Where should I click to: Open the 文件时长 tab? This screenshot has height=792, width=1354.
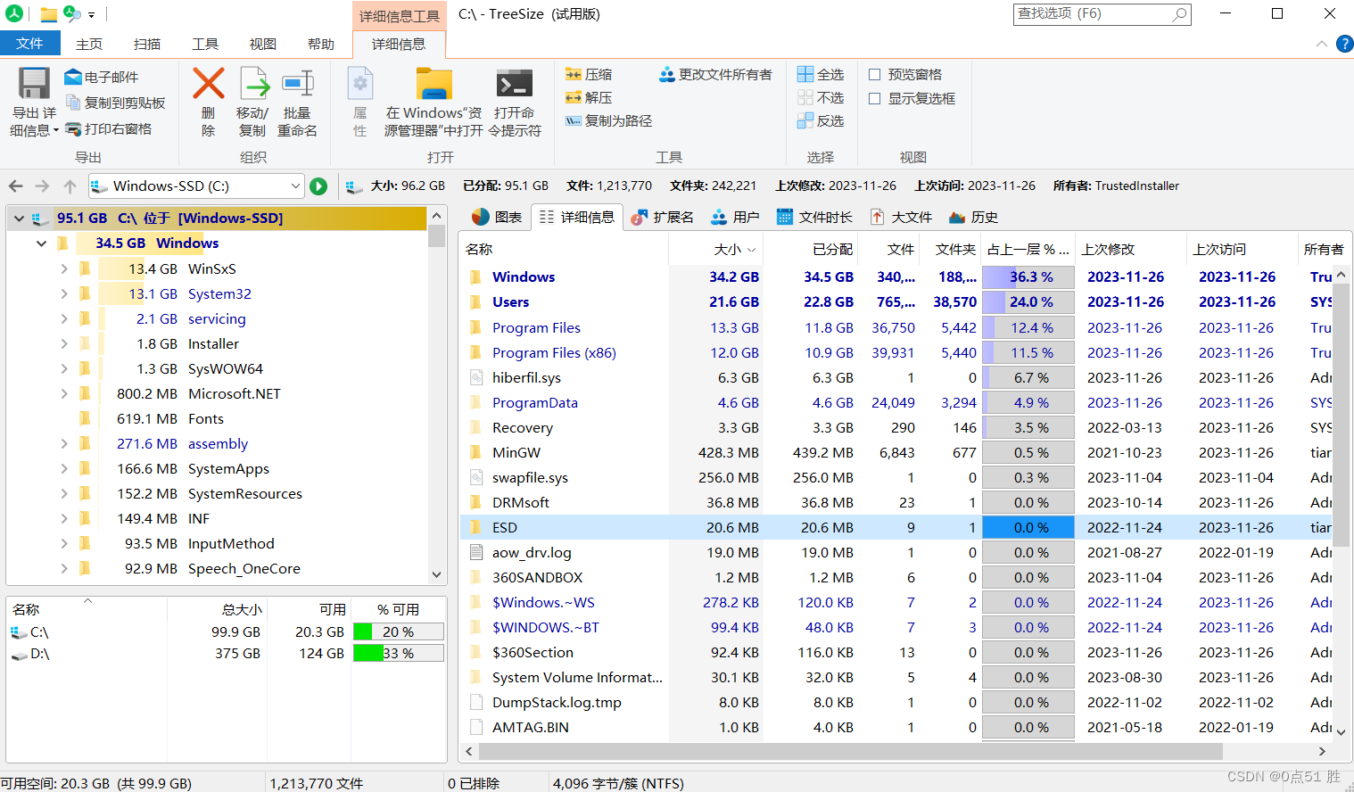point(814,218)
